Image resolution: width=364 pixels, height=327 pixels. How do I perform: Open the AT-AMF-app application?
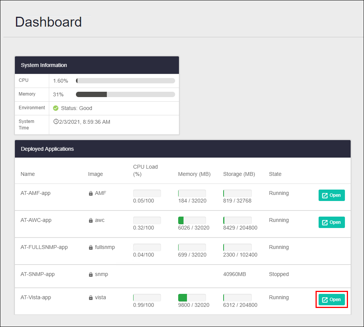tap(332, 195)
